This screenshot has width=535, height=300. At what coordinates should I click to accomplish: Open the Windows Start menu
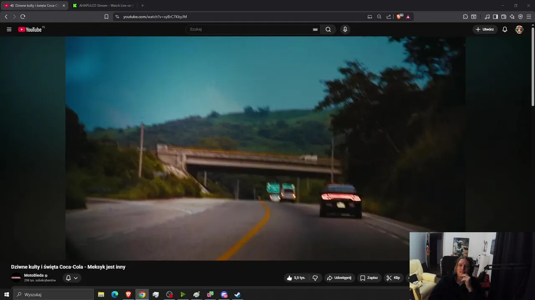[x=6, y=295]
